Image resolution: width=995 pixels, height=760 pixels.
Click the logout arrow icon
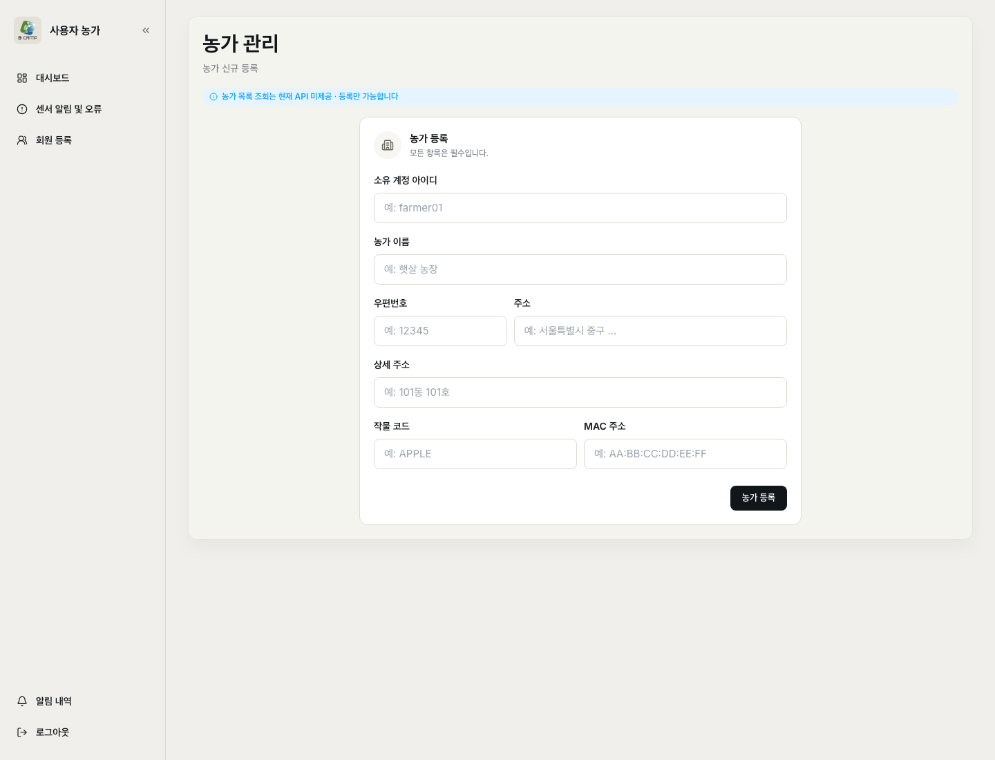pos(22,732)
